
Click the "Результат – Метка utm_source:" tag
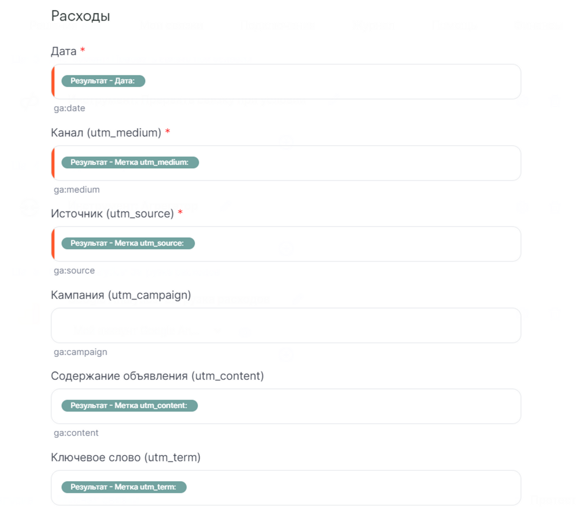[x=128, y=244]
